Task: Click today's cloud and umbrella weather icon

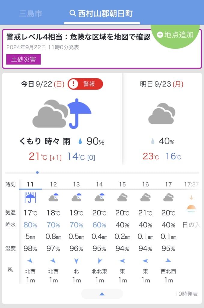Action: pyautogui.click(x=62, y=114)
